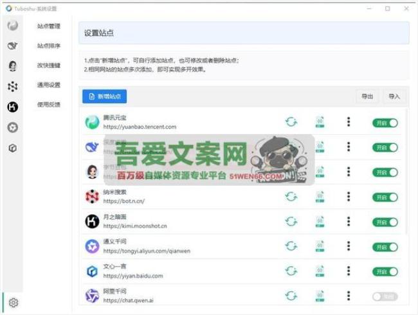Image resolution: width=418 pixels, height=315 pixels.
Task: Open script file icon for 纳米搜索
Action: click(320, 197)
